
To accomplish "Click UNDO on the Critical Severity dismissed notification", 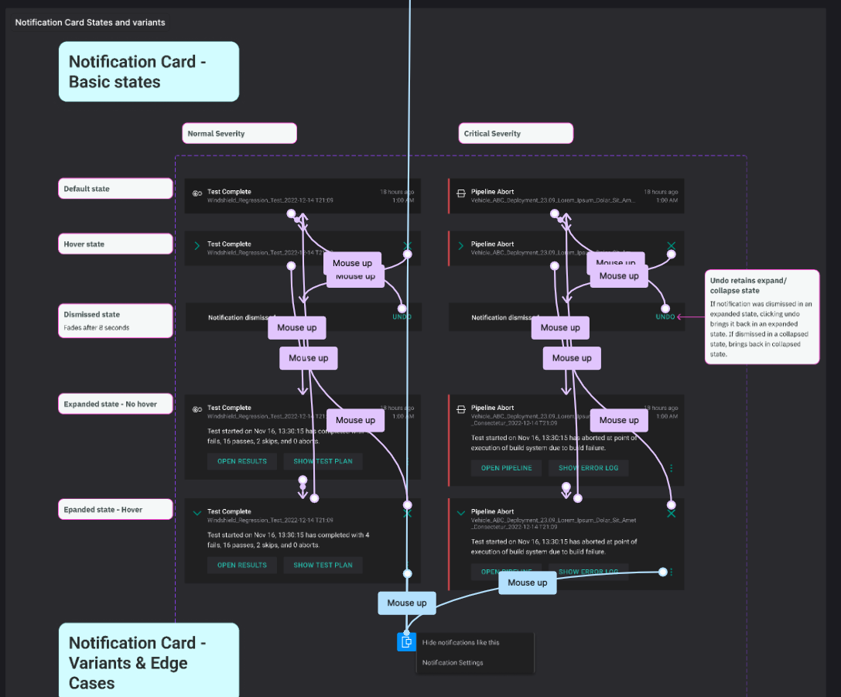I will tap(665, 317).
